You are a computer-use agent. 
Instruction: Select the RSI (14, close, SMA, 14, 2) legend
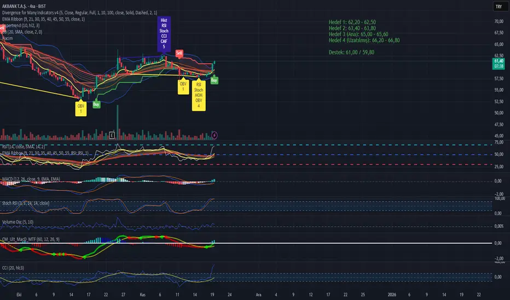click(x=24, y=147)
